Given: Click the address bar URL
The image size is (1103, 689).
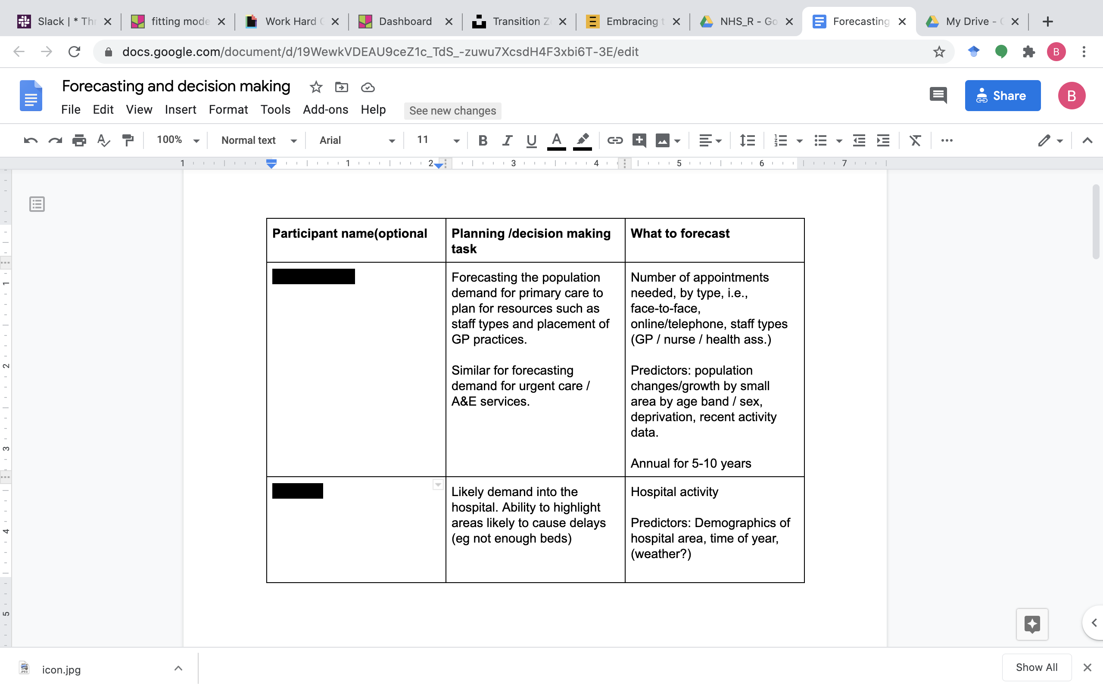Looking at the screenshot, I should coord(380,52).
